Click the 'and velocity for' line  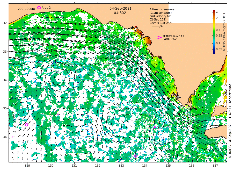coord(160,16)
